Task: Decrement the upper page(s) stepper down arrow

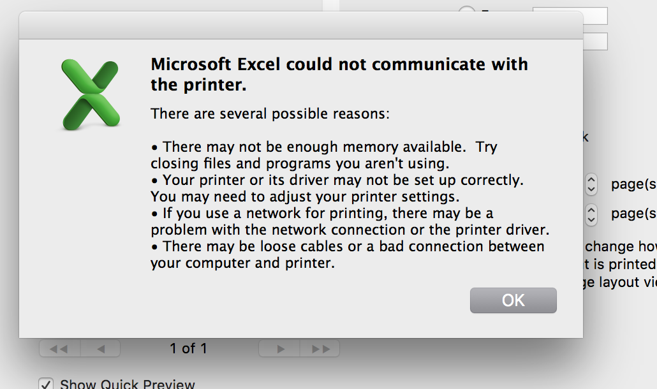Action: pyautogui.click(x=591, y=189)
